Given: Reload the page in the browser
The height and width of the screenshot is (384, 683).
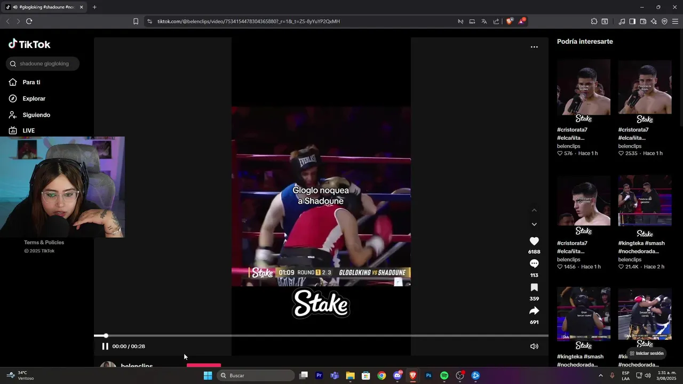Looking at the screenshot, I should [x=29, y=21].
